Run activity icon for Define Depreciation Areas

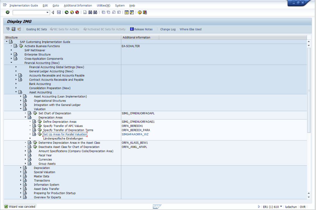40,122
